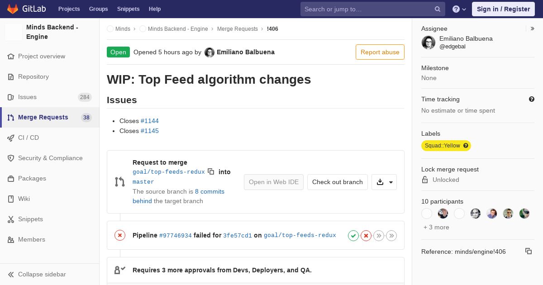Open Projects menu in top navigation
The image size is (543, 285).
(x=69, y=9)
